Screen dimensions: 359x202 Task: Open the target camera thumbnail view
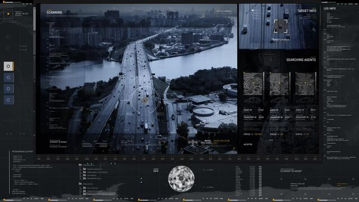(x=279, y=26)
